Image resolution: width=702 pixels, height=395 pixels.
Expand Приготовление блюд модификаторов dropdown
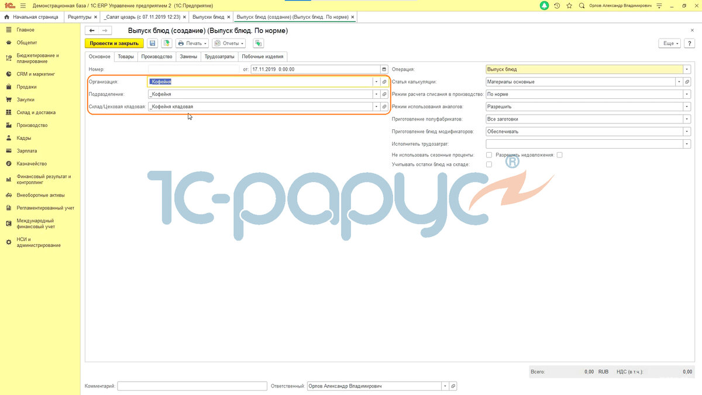point(687,131)
